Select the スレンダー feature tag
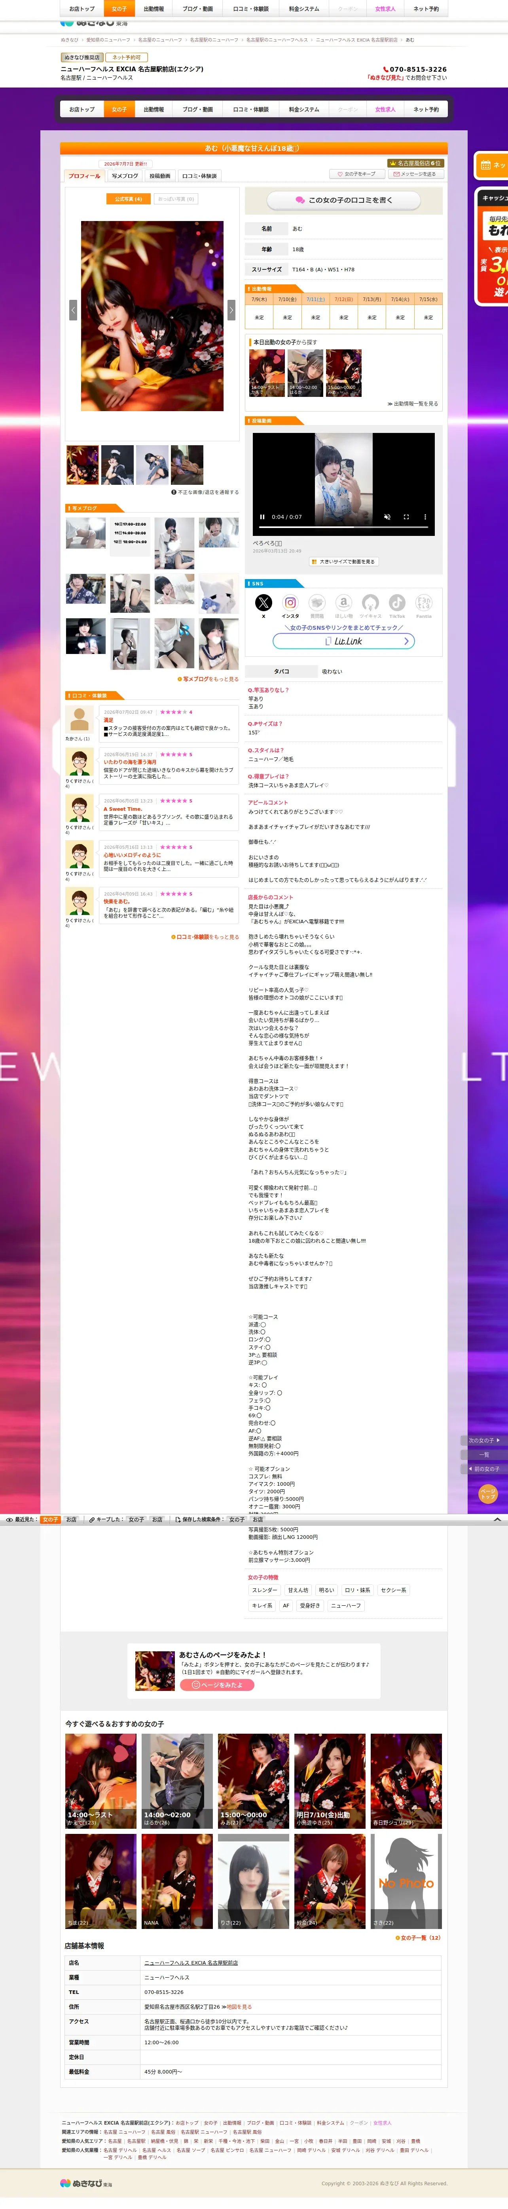Screen dimensions: 508x2209 point(265,1590)
